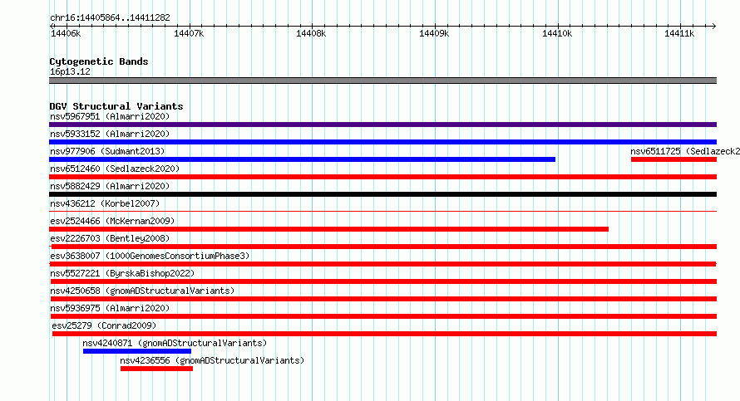Select the red nsv5936975 variant bar
Screen dimensions: 740x401
383,316
